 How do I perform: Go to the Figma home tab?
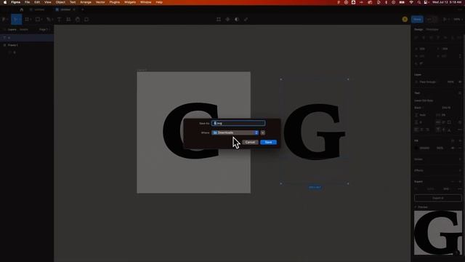pos(21,9)
